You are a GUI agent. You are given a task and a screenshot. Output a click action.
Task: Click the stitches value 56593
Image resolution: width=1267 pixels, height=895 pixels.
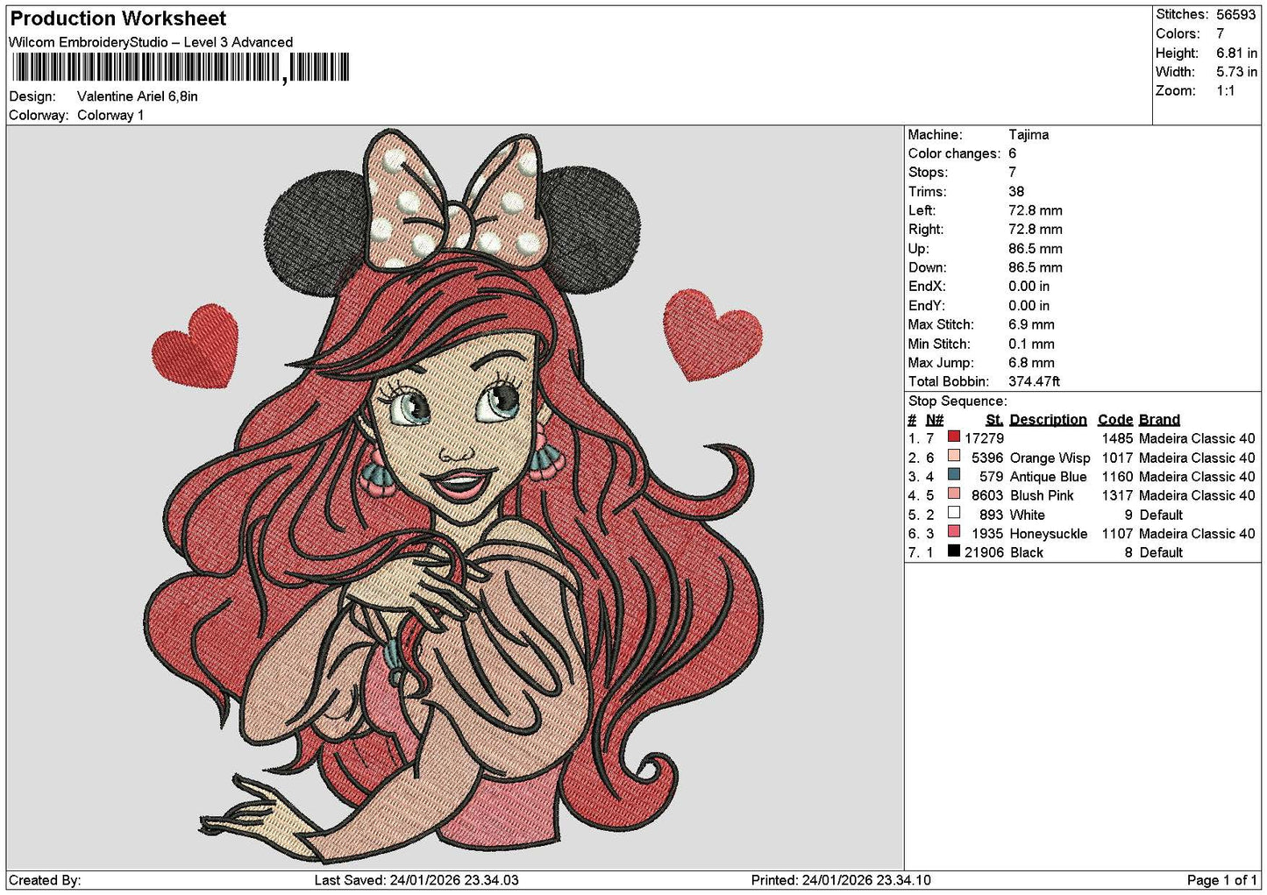(x=1235, y=15)
